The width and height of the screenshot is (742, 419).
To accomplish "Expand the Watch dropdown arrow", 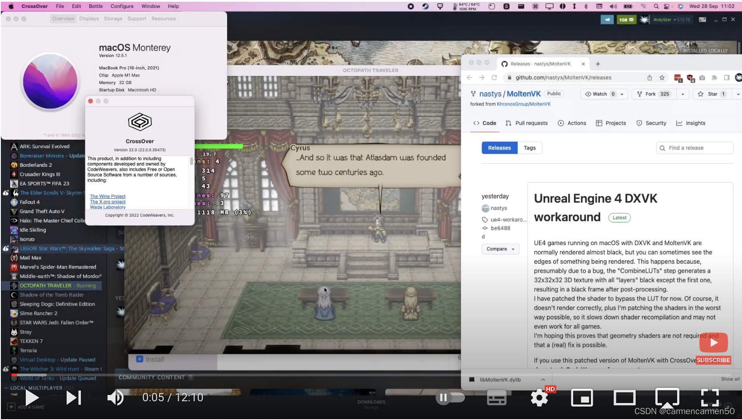I will [622, 94].
